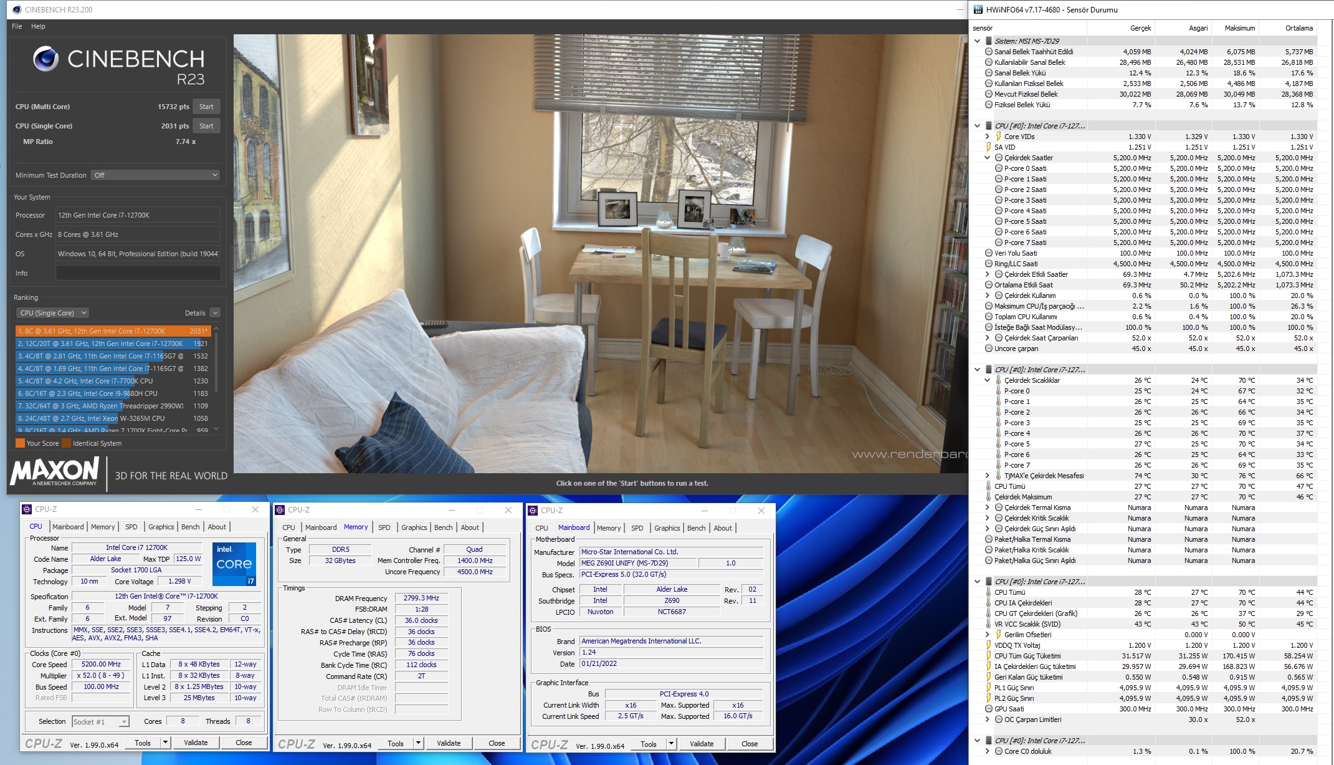Click the clock icon beside Veri Yolu Saati

[988, 253]
